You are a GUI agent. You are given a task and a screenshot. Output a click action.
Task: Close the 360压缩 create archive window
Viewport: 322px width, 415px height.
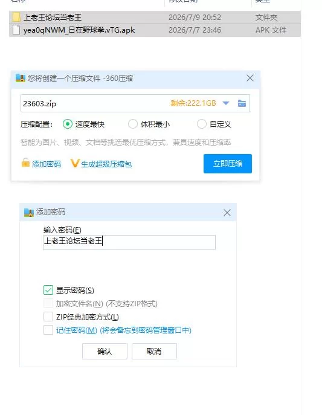click(250, 78)
